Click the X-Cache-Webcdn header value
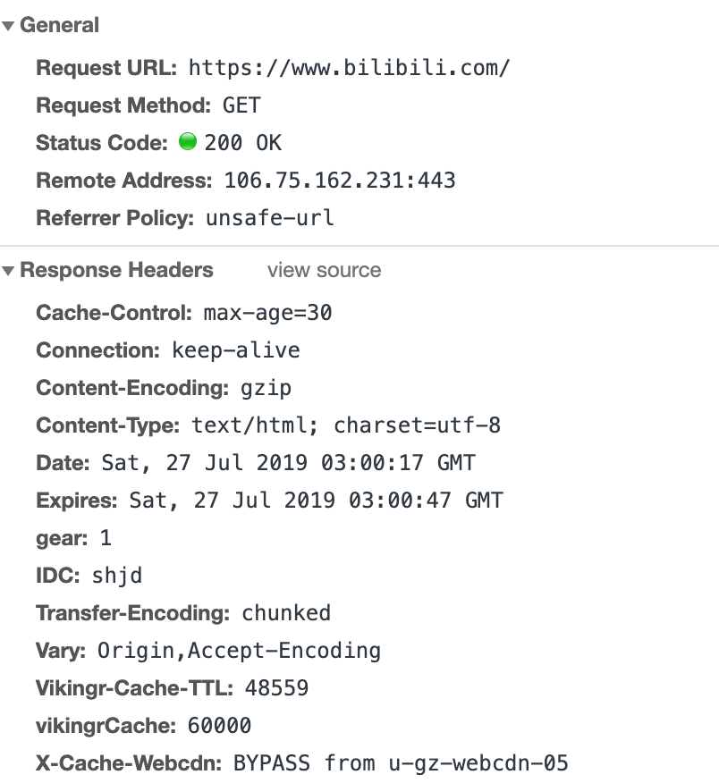Screen dimensions: 719x783 401,763
